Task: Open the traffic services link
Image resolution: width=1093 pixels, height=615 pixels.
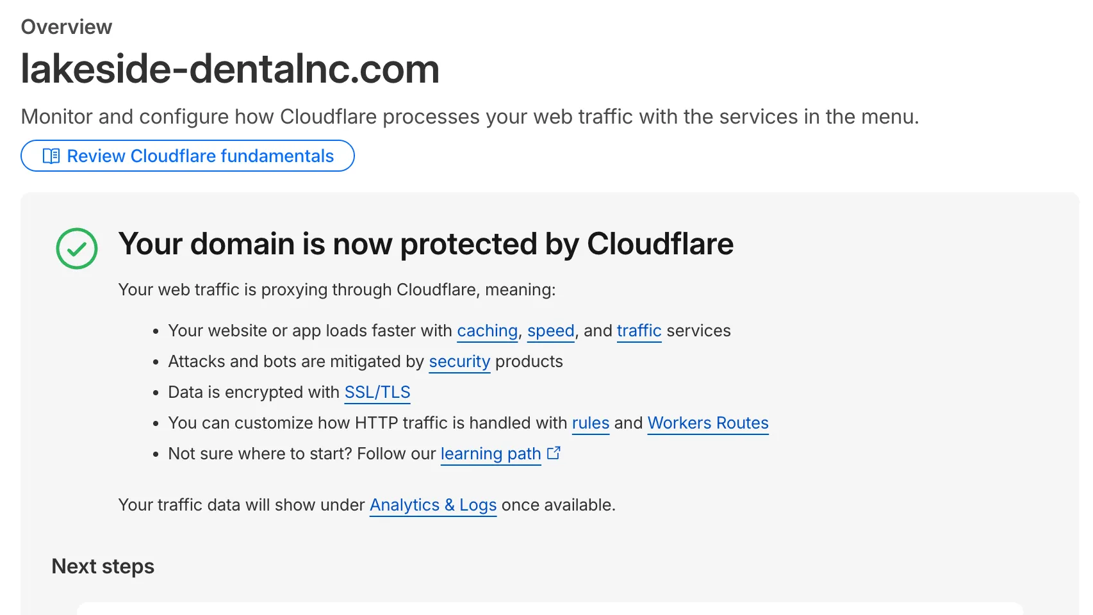Action: pyautogui.click(x=639, y=331)
